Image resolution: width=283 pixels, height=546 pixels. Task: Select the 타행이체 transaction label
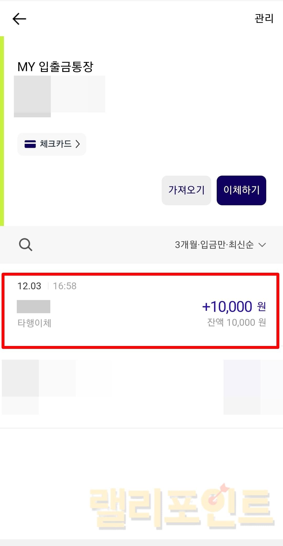tap(34, 323)
